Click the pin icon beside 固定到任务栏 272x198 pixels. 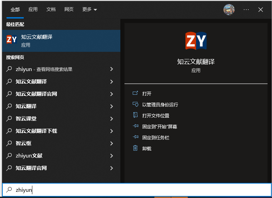click(x=135, y=137)
